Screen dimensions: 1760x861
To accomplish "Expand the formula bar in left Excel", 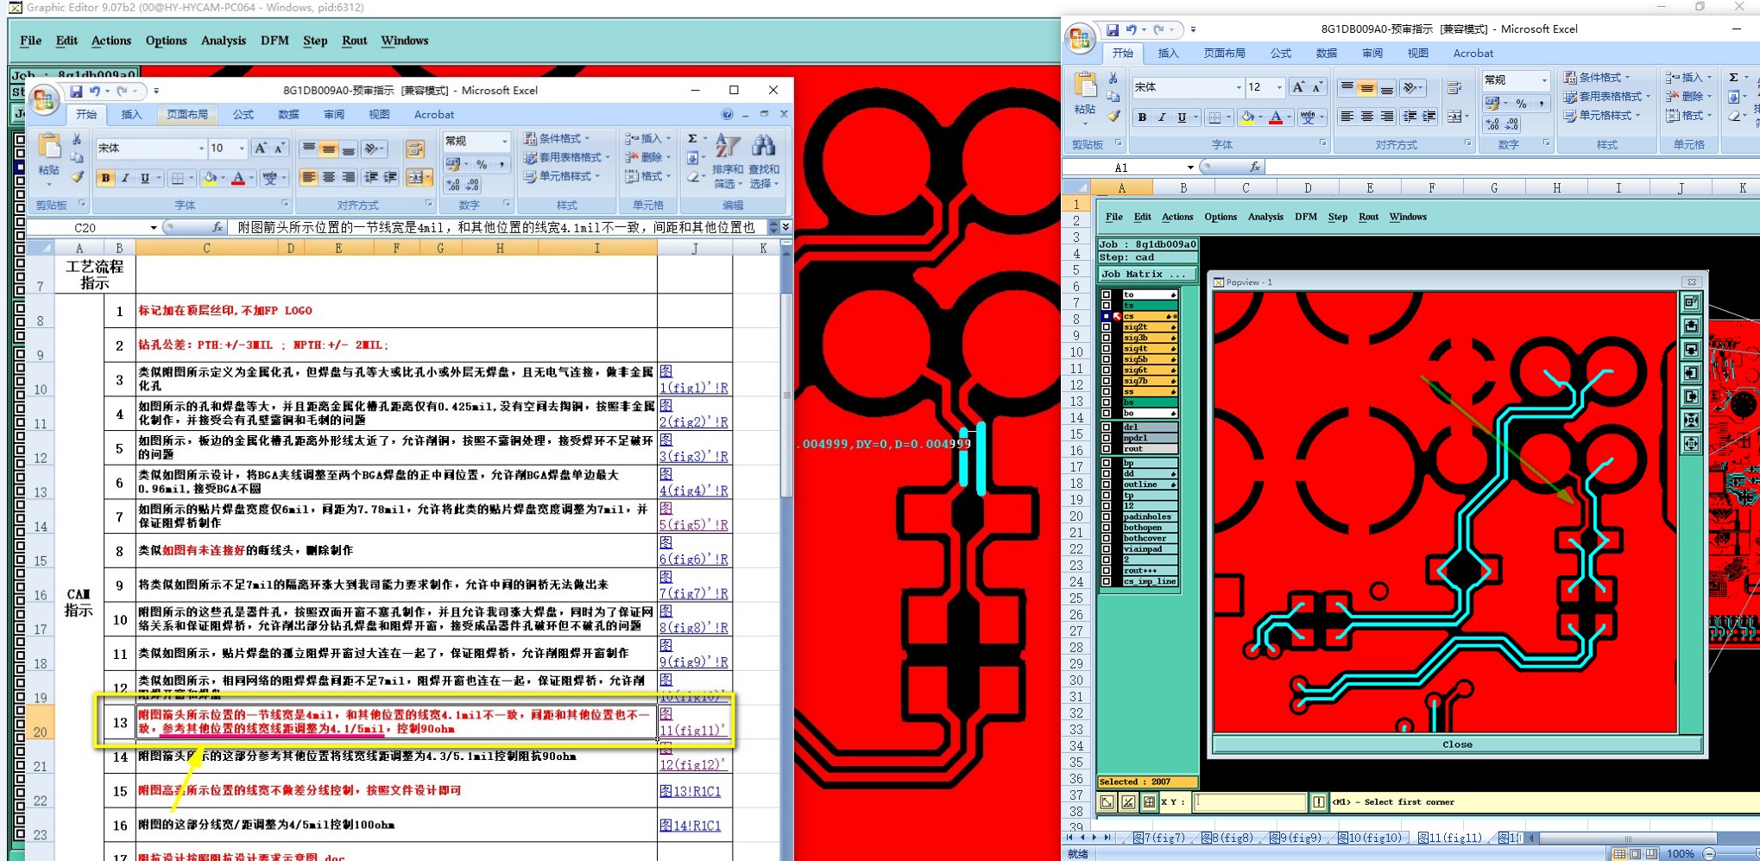I will pos(785,227).
